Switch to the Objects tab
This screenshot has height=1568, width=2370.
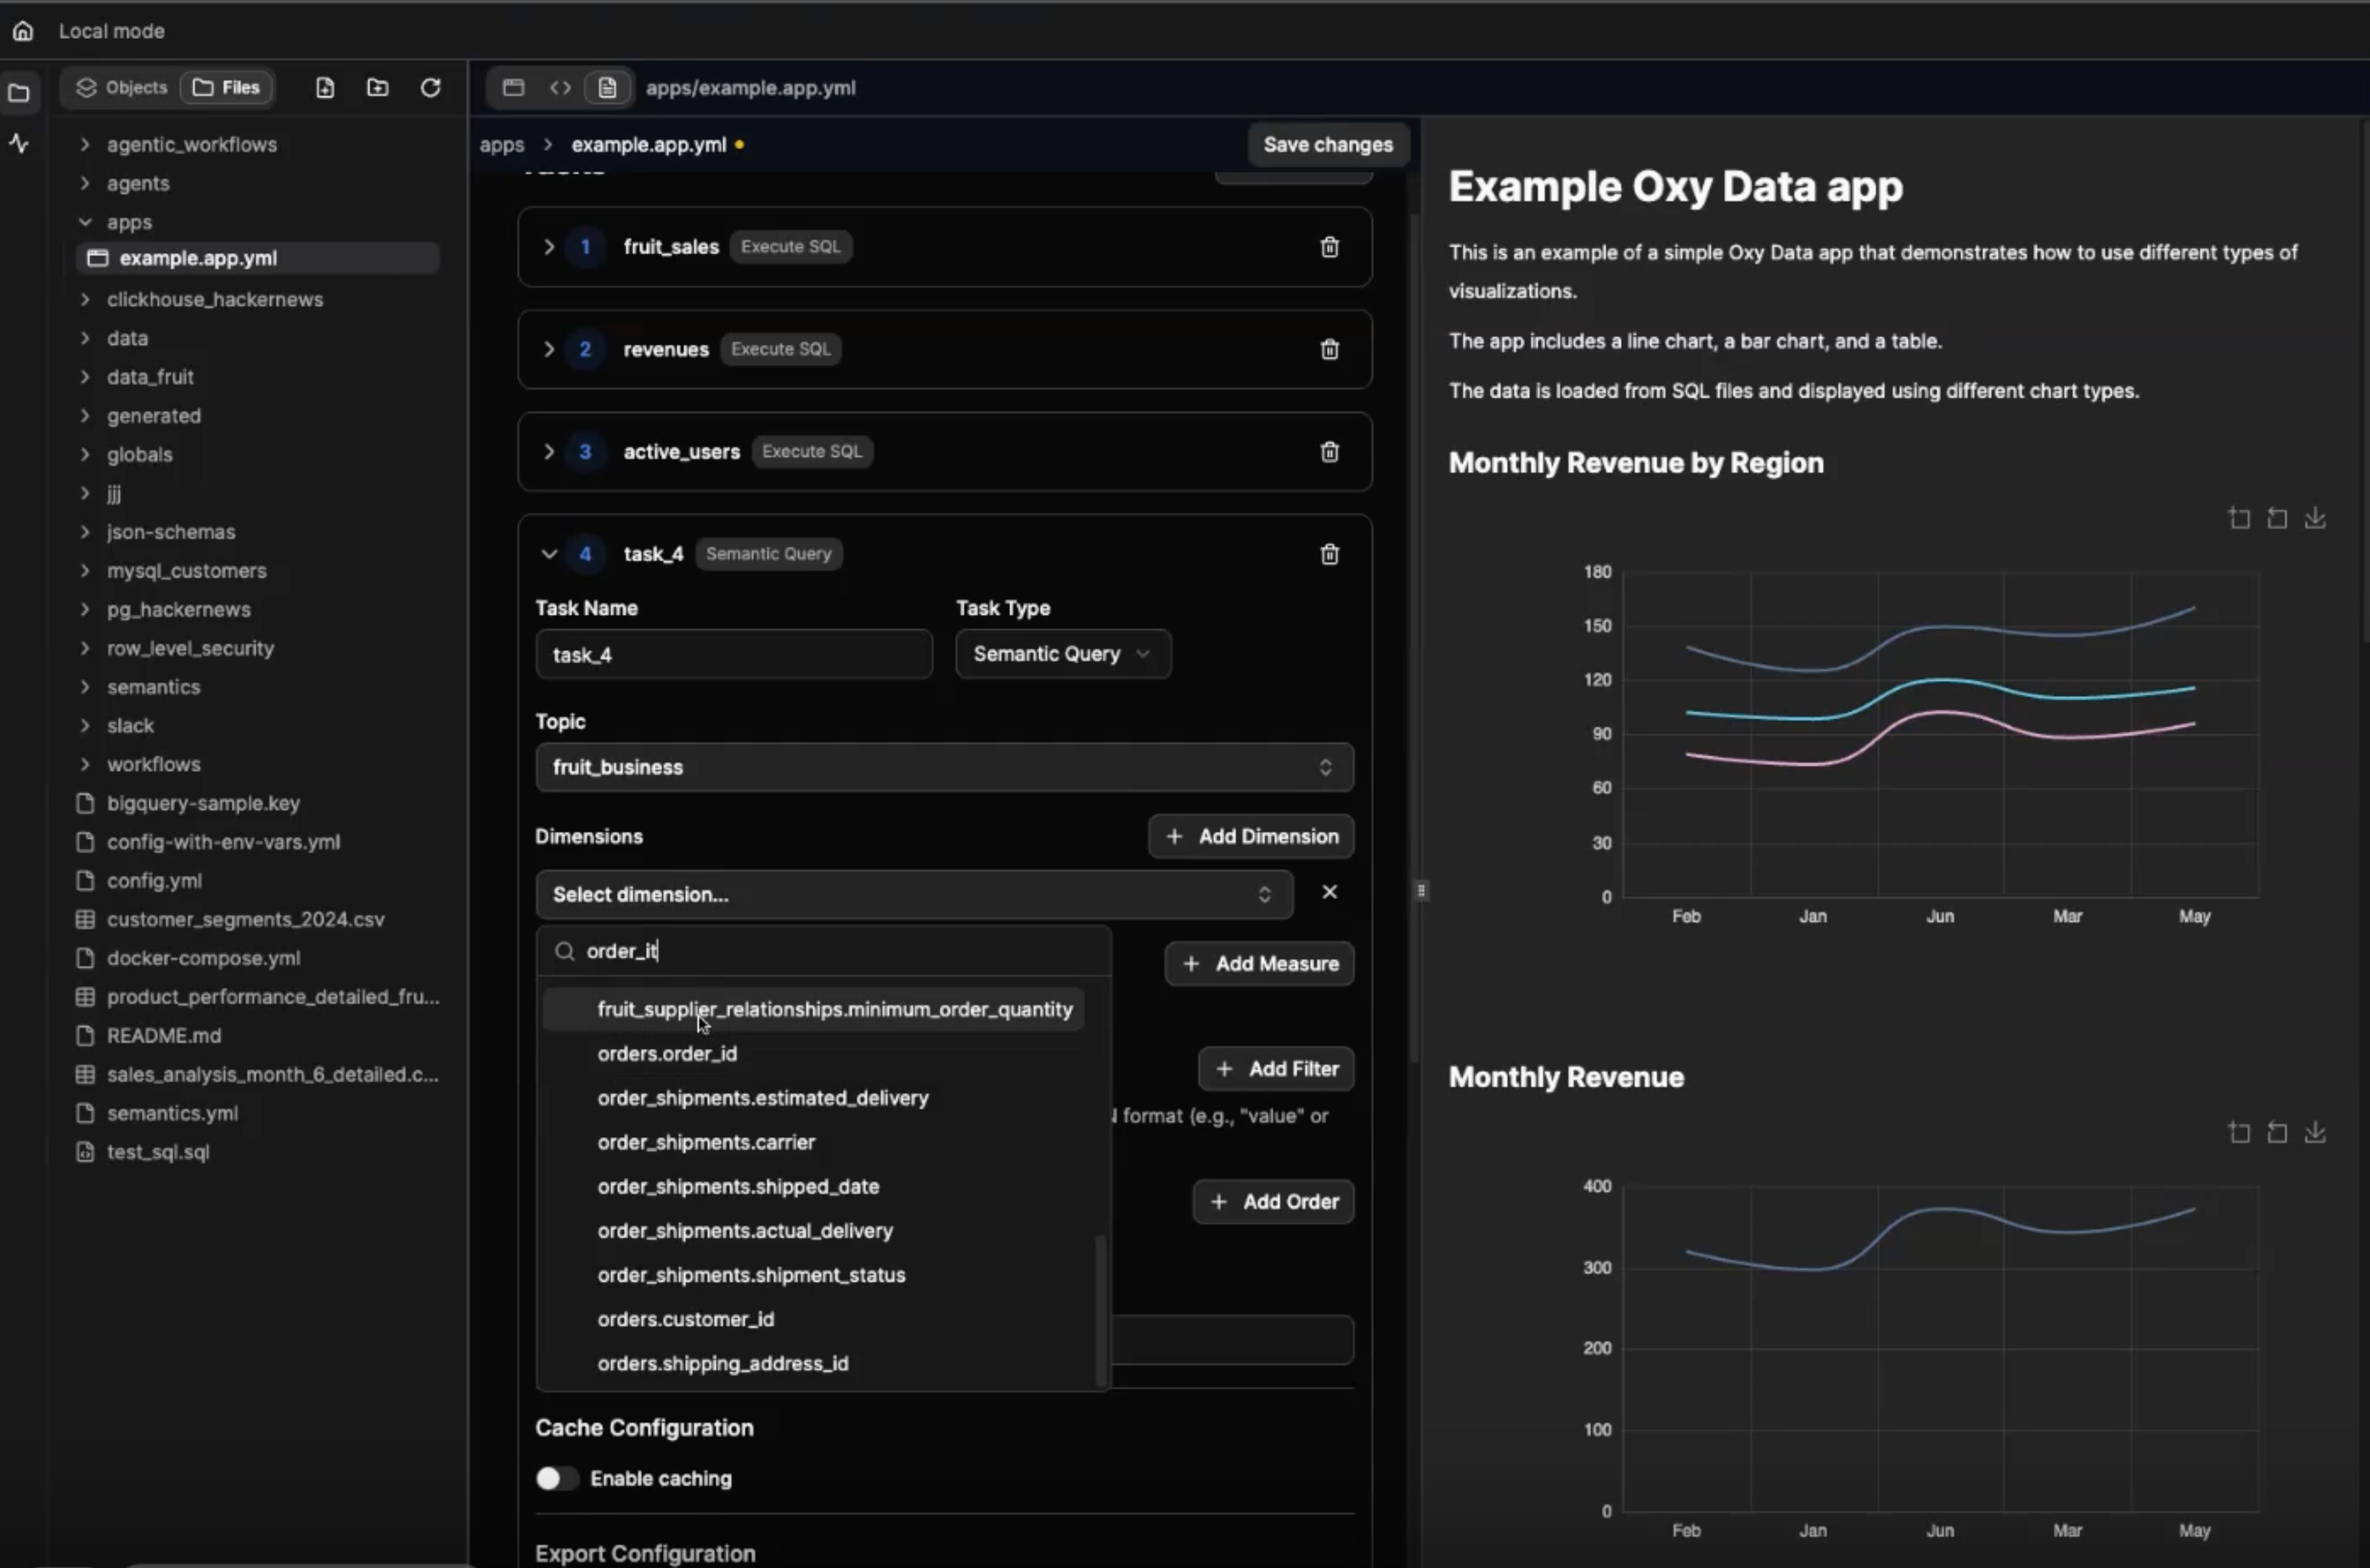click(x=122, y=88)
